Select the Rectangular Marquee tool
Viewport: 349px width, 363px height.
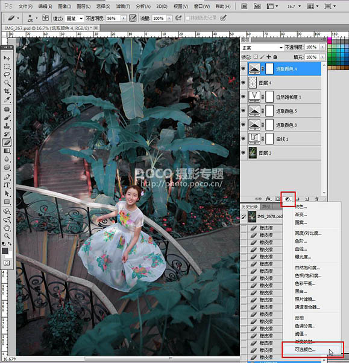(x=7, y=66)
